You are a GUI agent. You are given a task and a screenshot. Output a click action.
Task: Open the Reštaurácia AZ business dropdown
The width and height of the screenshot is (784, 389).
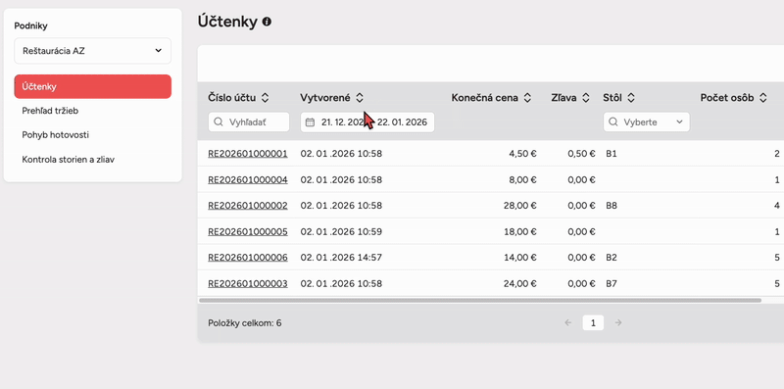[x=92, y=51]
